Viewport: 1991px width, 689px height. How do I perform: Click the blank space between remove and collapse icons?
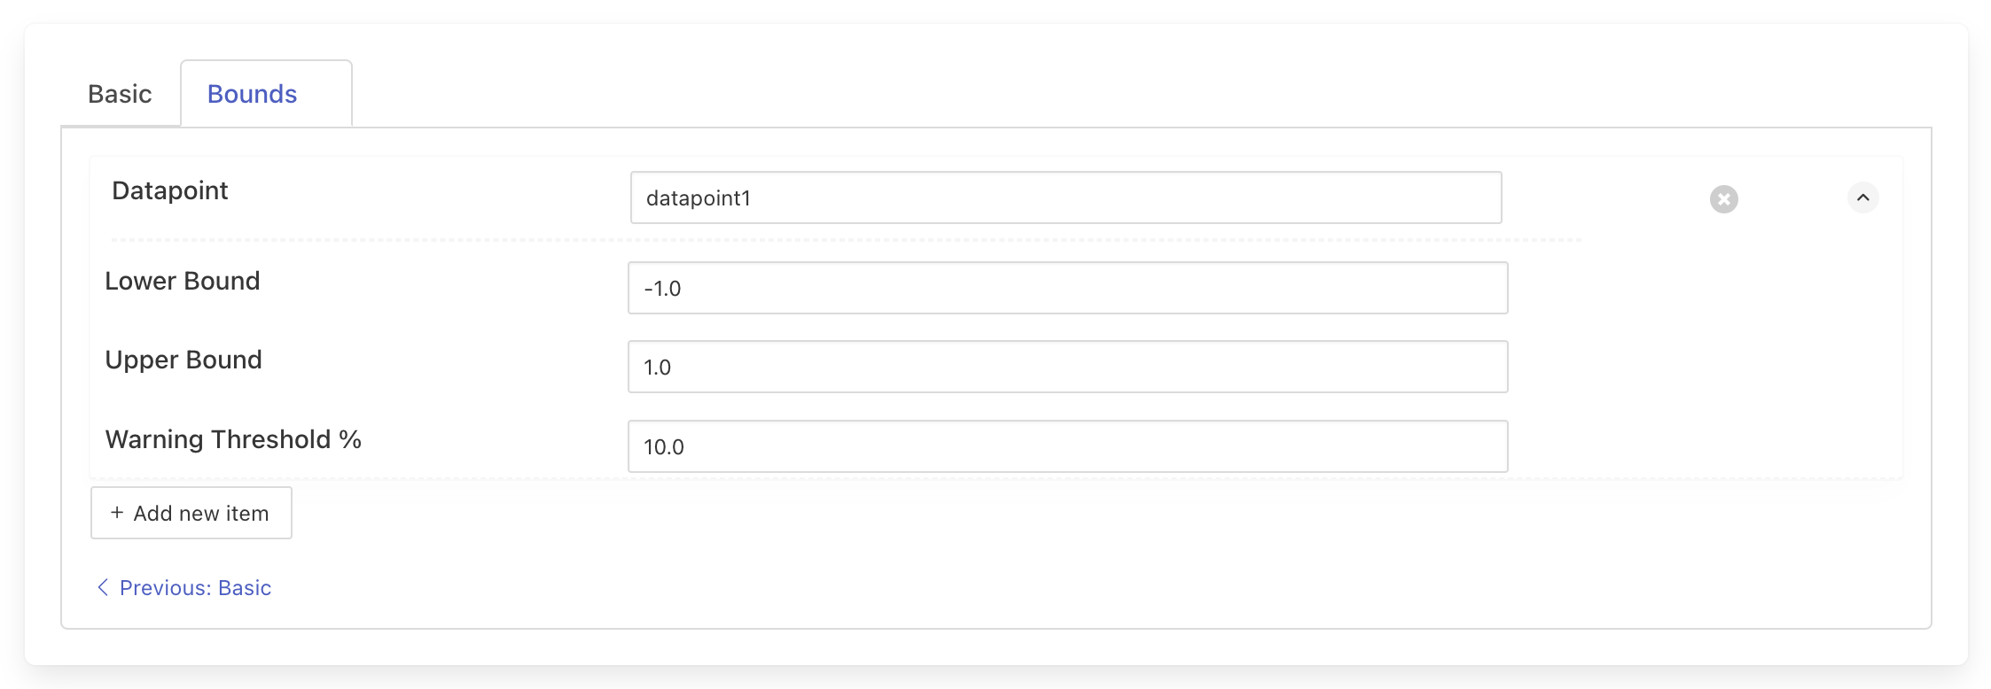1792,198
